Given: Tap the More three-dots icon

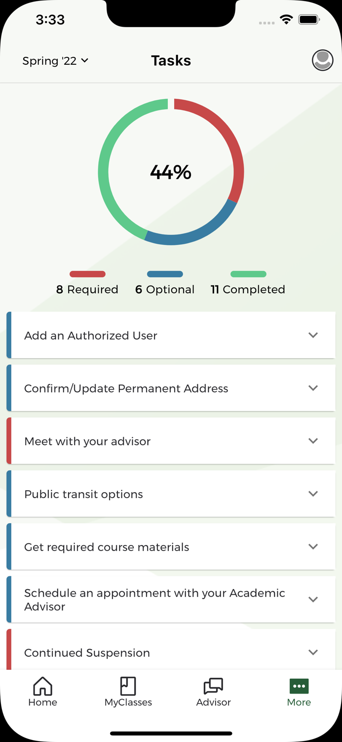Looking at the screenshot, I should point(299,687).
